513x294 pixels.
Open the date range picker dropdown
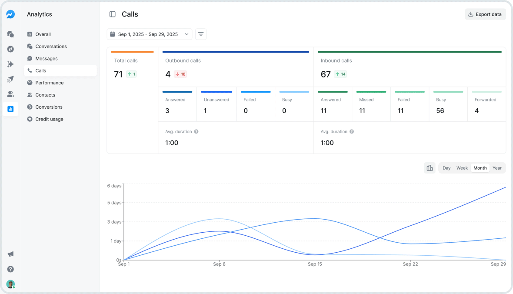pos(149,34)
